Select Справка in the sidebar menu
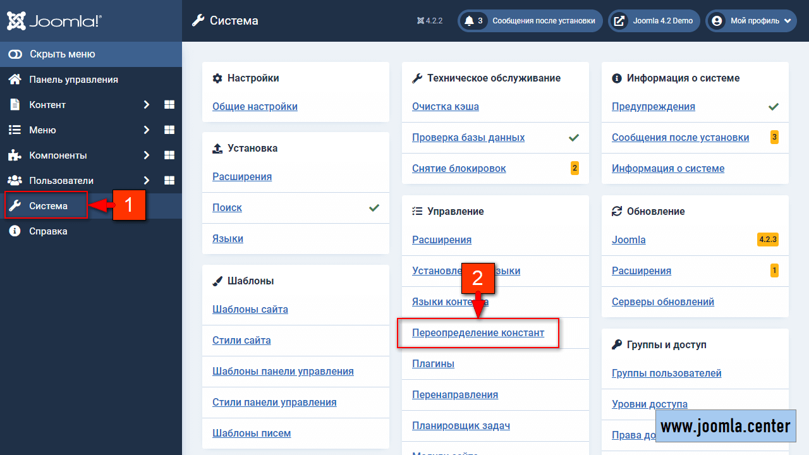Viewport: 809px width, 455px height. pyautogui.click(x=48, y=231)
